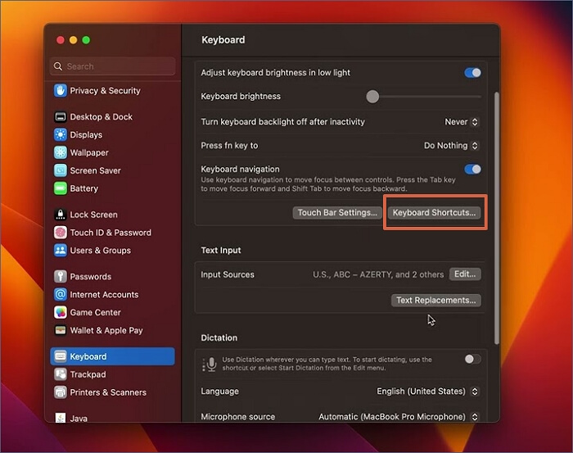Toggle the Keyboard navigation switch

(472, 169)
